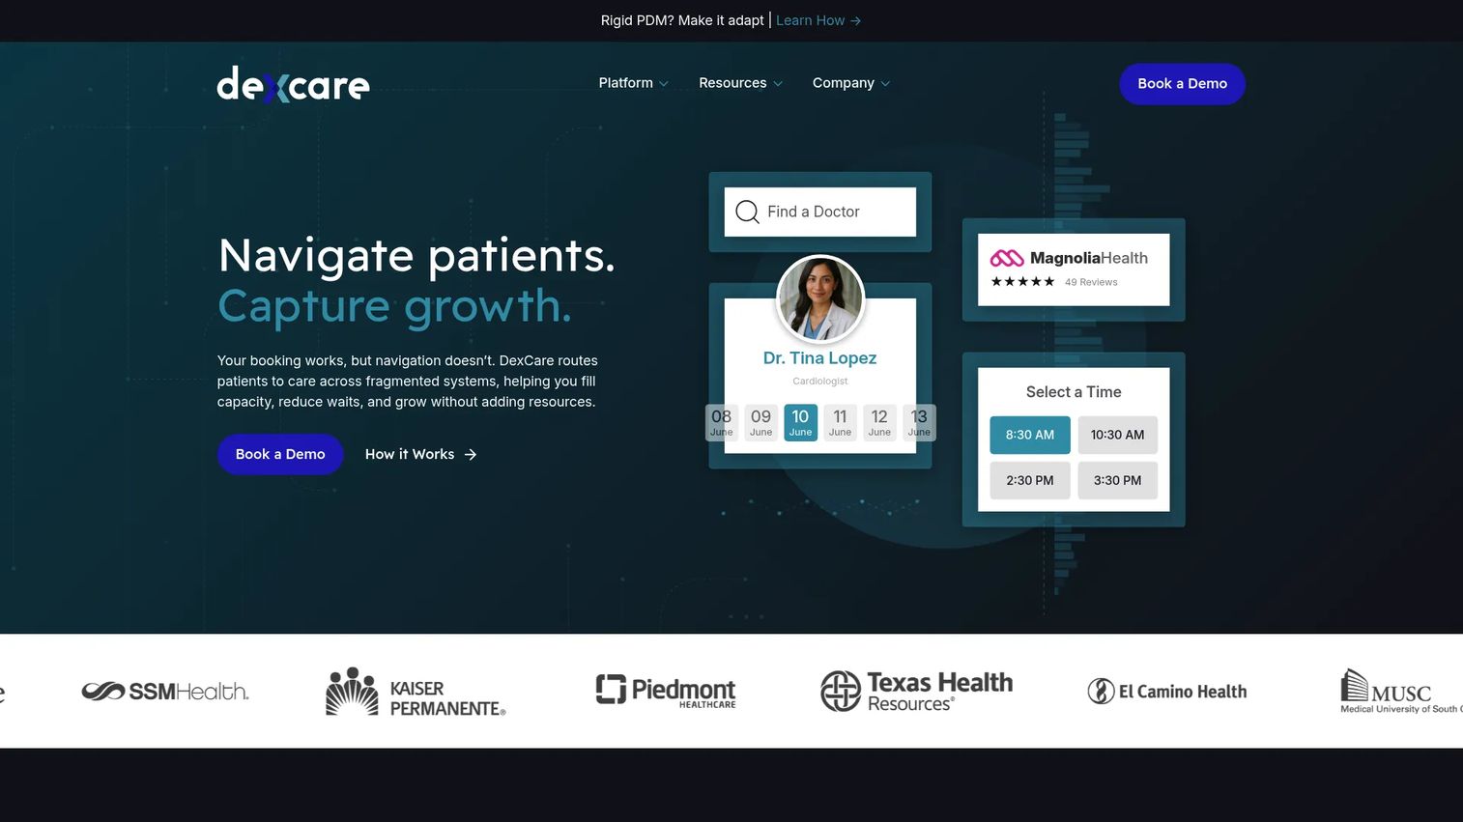The width and height of the screenshot is (1463, 822).
Task: Click the hero Book a Demo button
Action: click(280, 454)
